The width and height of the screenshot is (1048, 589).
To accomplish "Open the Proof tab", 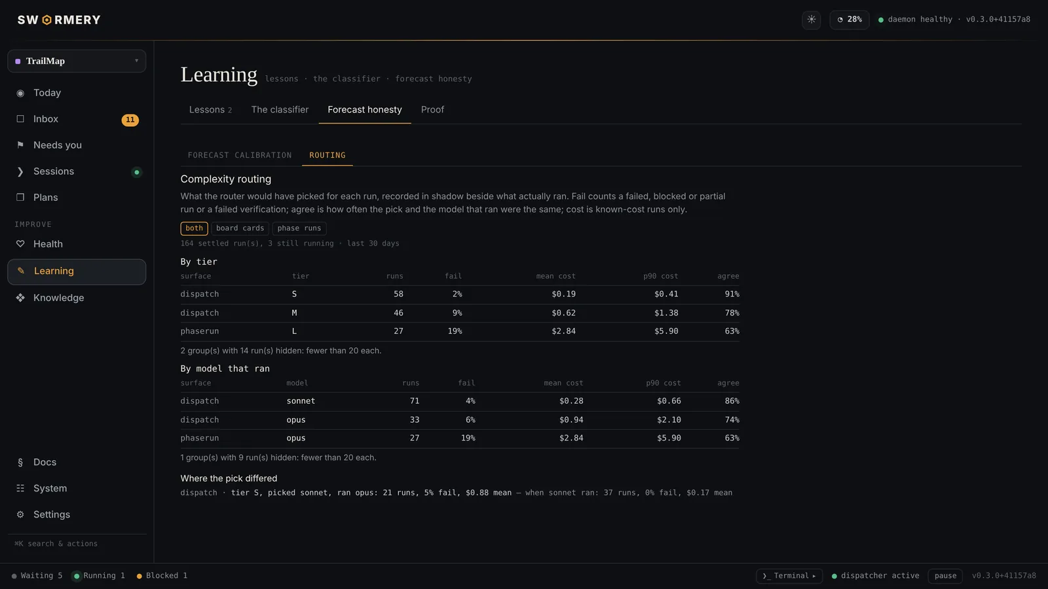I will pos(432,110).
